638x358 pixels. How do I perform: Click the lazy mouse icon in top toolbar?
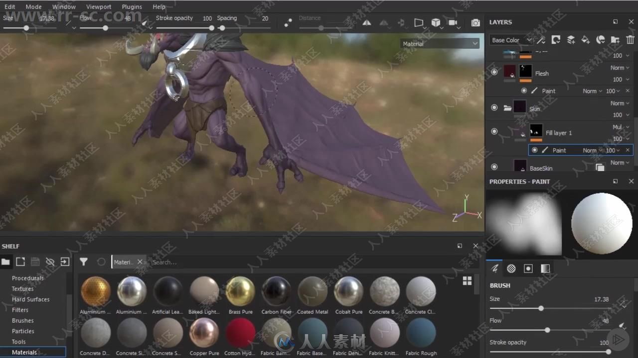288,23
